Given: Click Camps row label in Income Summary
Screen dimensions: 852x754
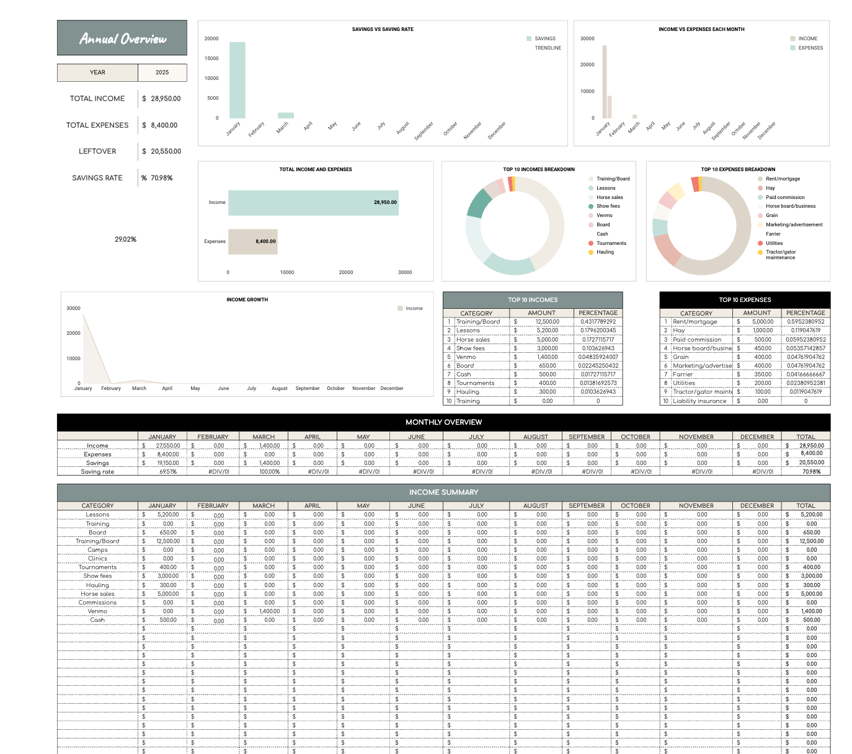Looking at the screenshot, I should click(x=97, y=550).
